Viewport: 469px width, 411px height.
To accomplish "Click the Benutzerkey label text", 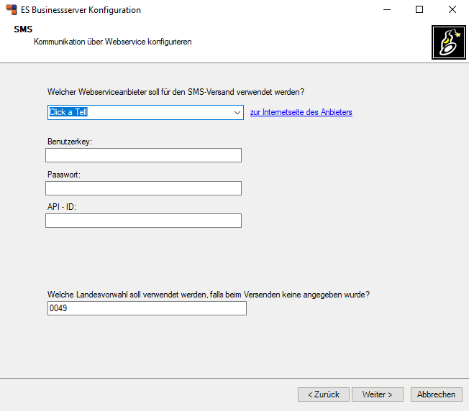I will [70, 142].
